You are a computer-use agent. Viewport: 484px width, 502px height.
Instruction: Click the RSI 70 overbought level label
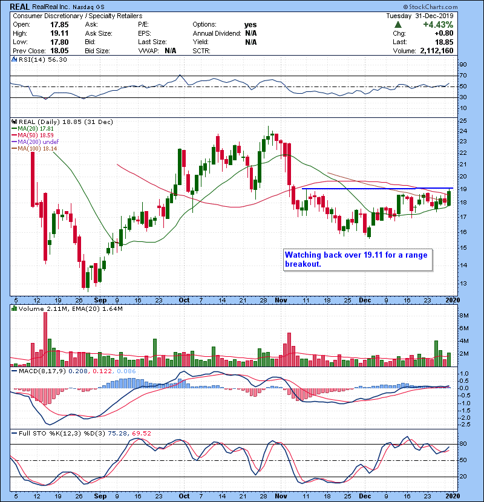[x=463, y=76]
